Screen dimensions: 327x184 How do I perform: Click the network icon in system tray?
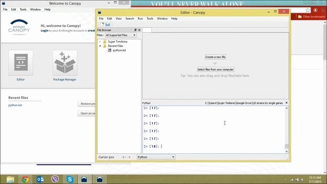click(292, 179)
